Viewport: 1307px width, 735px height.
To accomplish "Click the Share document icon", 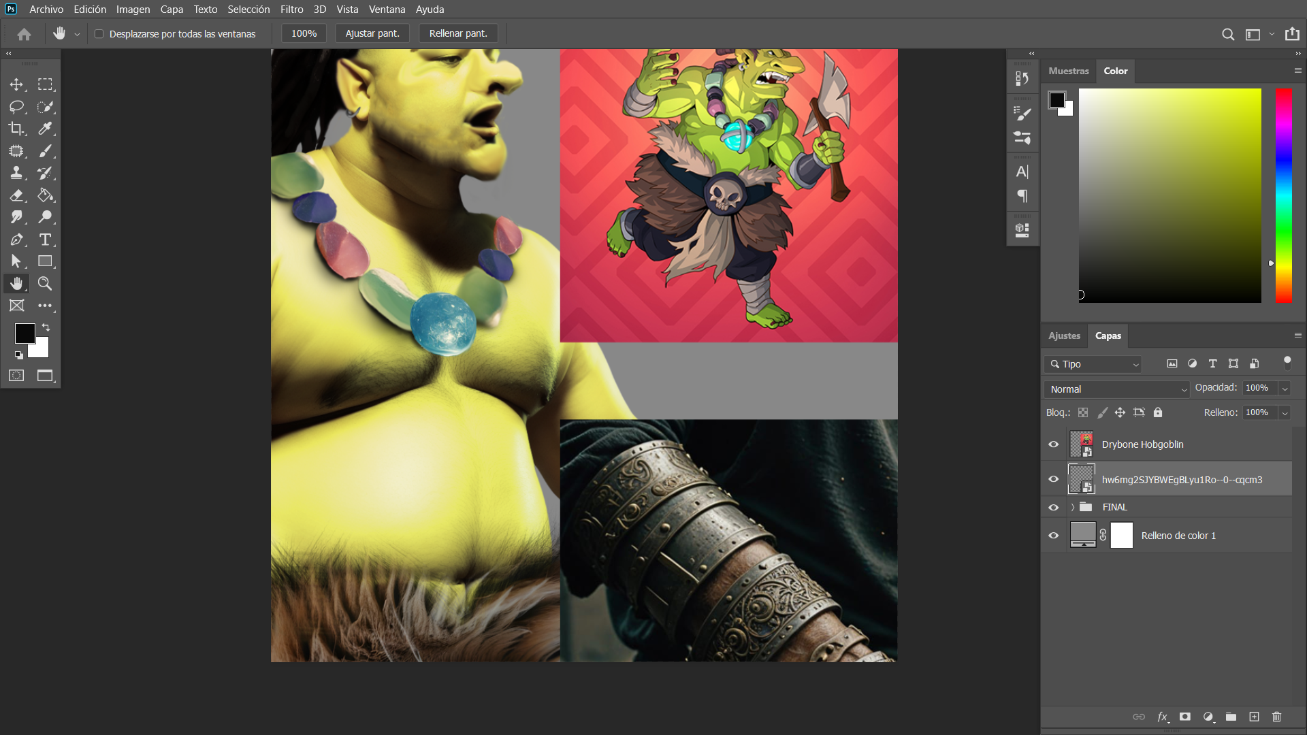I will pyautogui.click(x=1292, y=34).
